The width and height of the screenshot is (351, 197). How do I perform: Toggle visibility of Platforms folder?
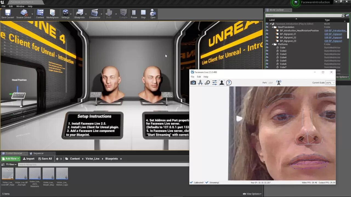pyautogui.click(x=267, y=44)
